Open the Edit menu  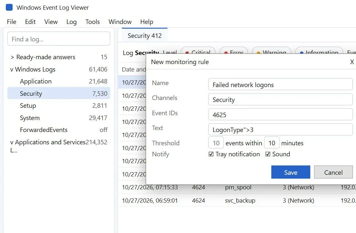tap(30, 22)
